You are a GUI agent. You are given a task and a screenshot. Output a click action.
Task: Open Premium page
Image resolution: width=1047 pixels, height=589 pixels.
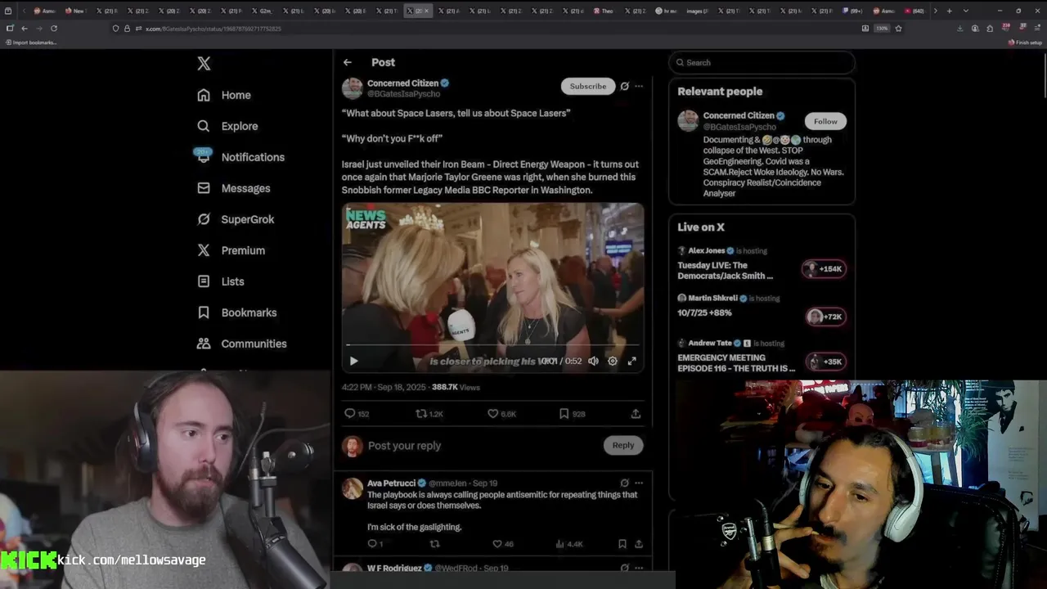pyautogui.click(x=243, y=250)
